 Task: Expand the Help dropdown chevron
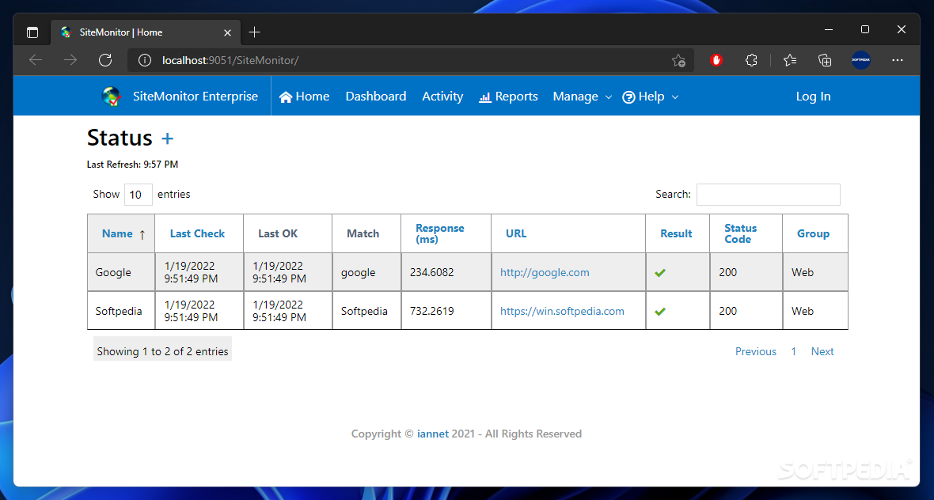(675, 97)
